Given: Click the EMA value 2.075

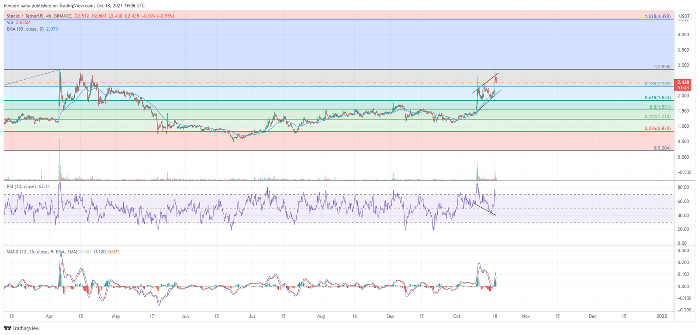Looking at the screenshot, I should (52, 29).
